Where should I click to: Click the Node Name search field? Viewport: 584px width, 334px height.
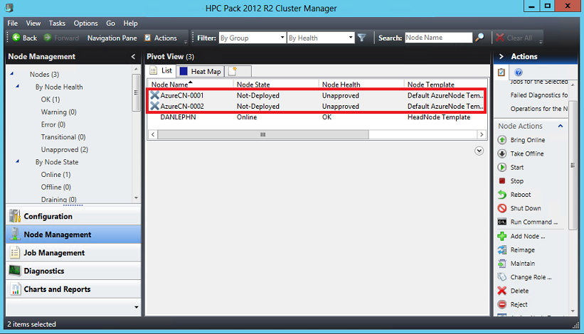pos(437,38)
